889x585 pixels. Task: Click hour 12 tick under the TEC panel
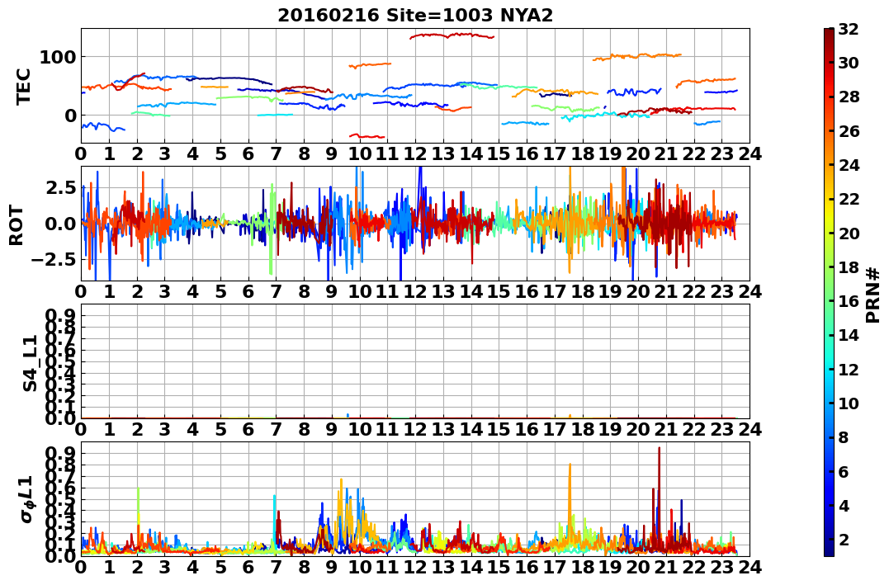coord(415,153)
